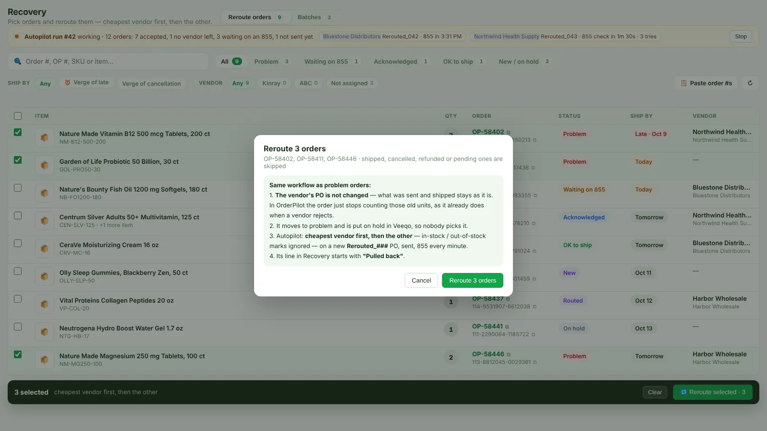Check the Neutrogena Hydro Boost row checkbox
This screenshot has width=767, height=431.
coord(18,327)
